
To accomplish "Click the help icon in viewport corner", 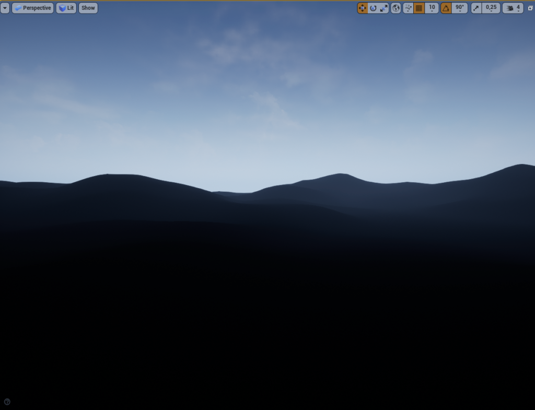I will 7,402.
